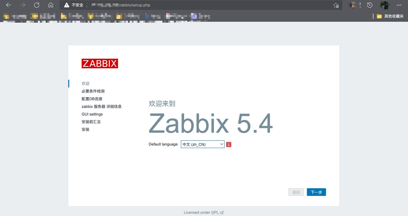Select the 安装前汇总 step
The width and height of the screenshot is (408, 216).
[91, 122]
